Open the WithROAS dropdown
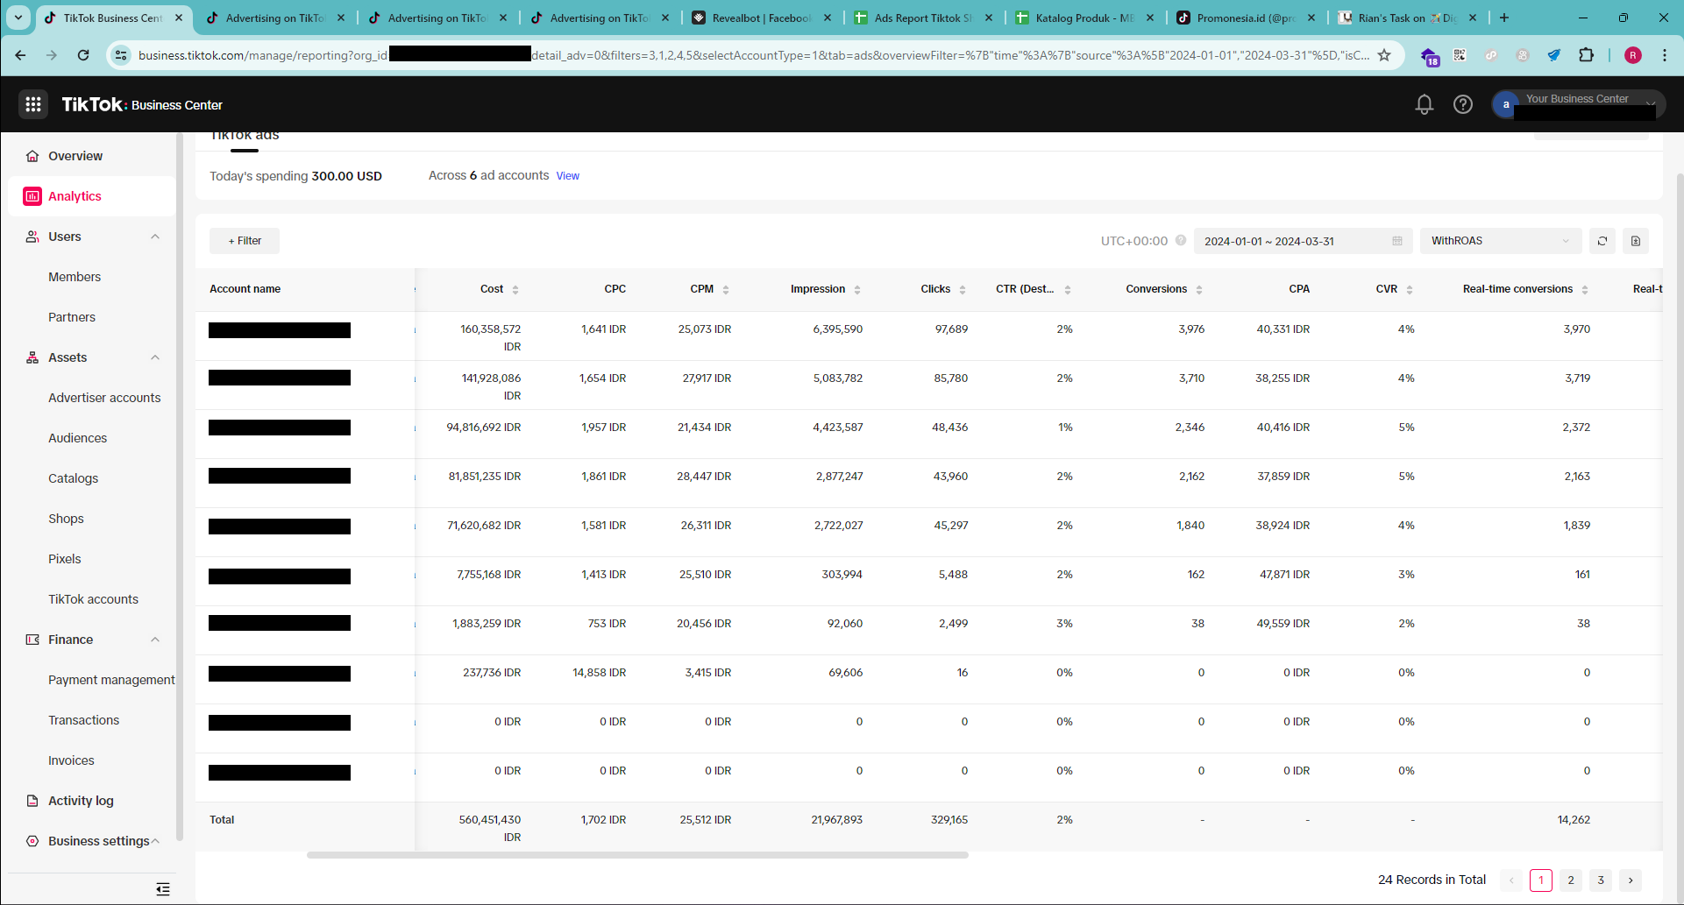Viewport: 1684px width, 905px height. [x=1500, y=241]
